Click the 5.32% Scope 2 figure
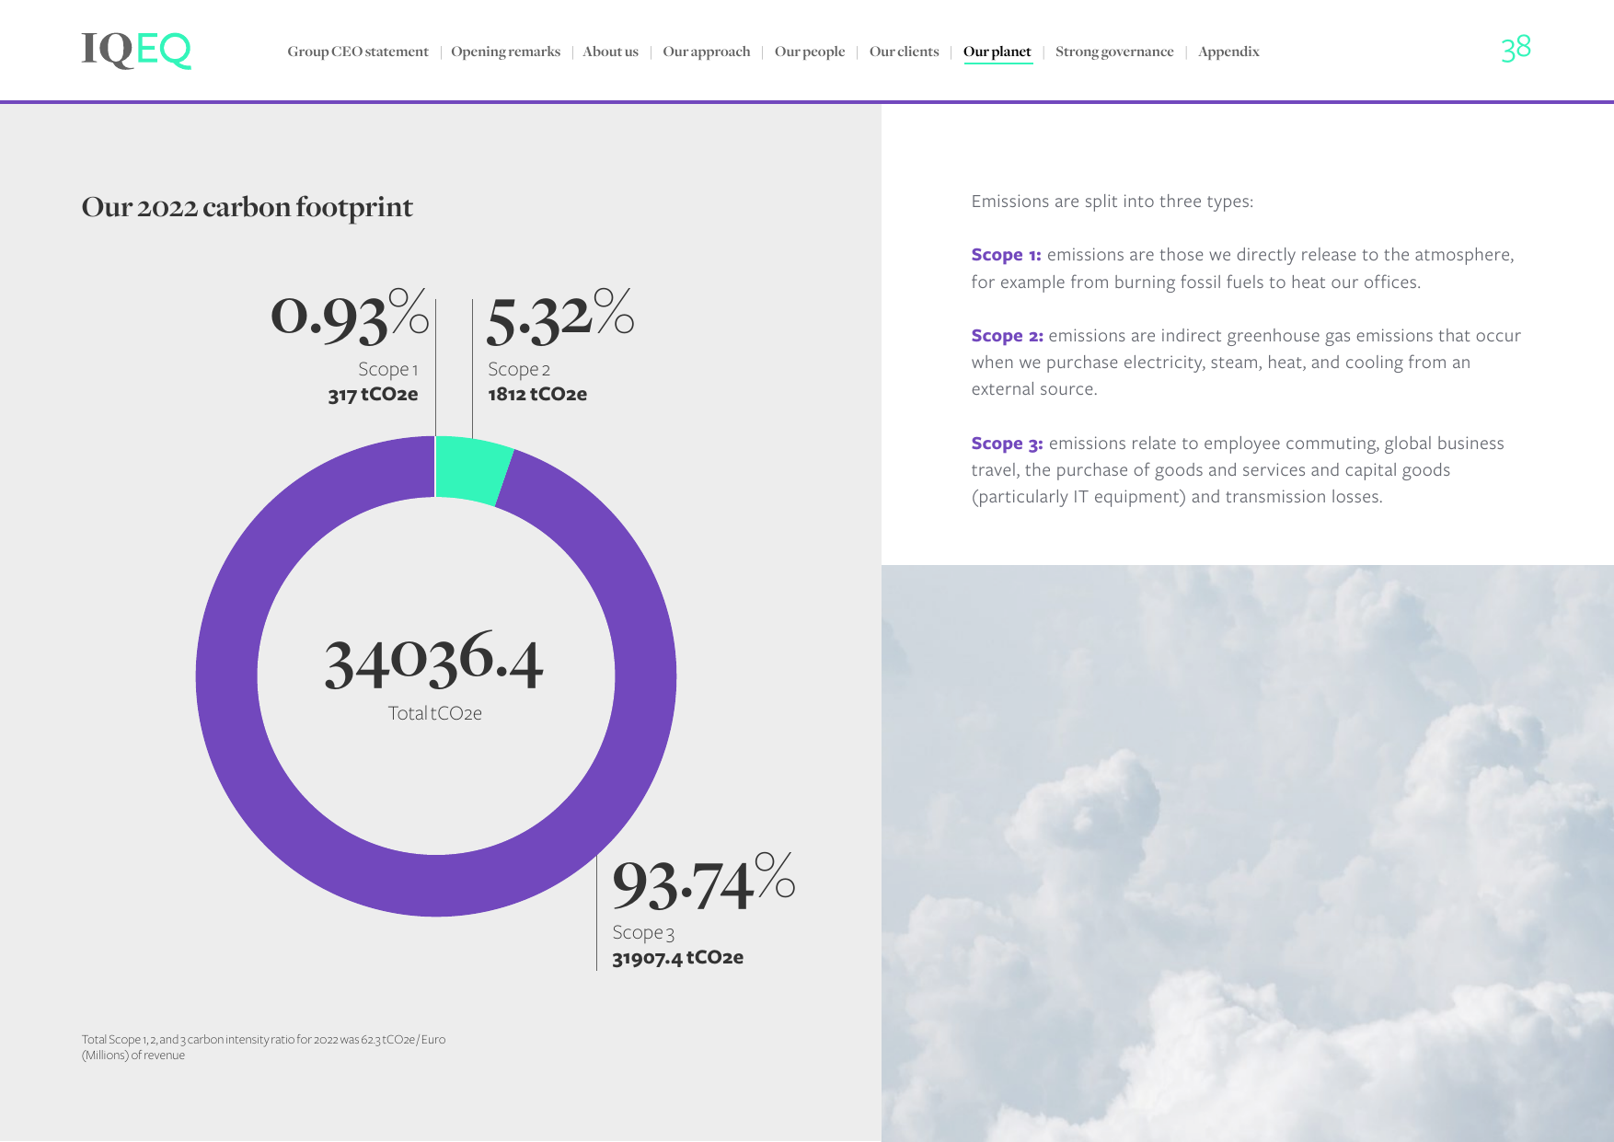The image size is (1614, 1142). click(x=559, y=316)
